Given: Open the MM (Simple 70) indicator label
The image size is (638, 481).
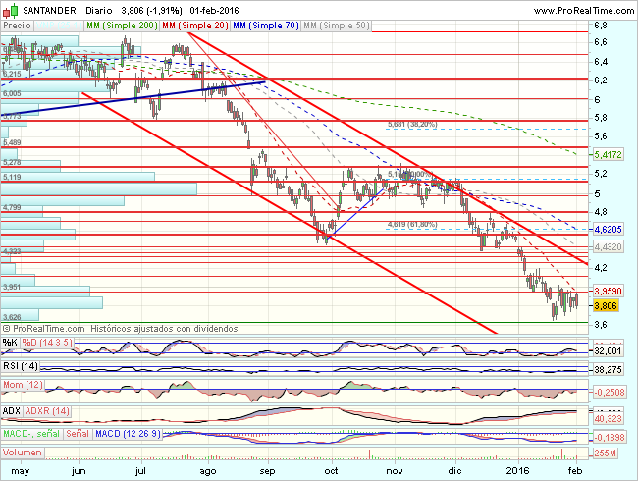Looking at the screenshot, I should [266, 26].
